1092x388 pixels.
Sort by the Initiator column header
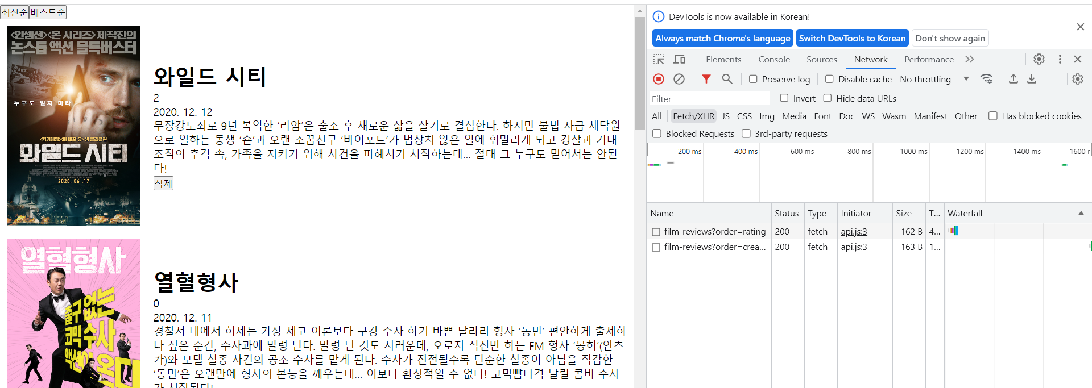[864, 213]
